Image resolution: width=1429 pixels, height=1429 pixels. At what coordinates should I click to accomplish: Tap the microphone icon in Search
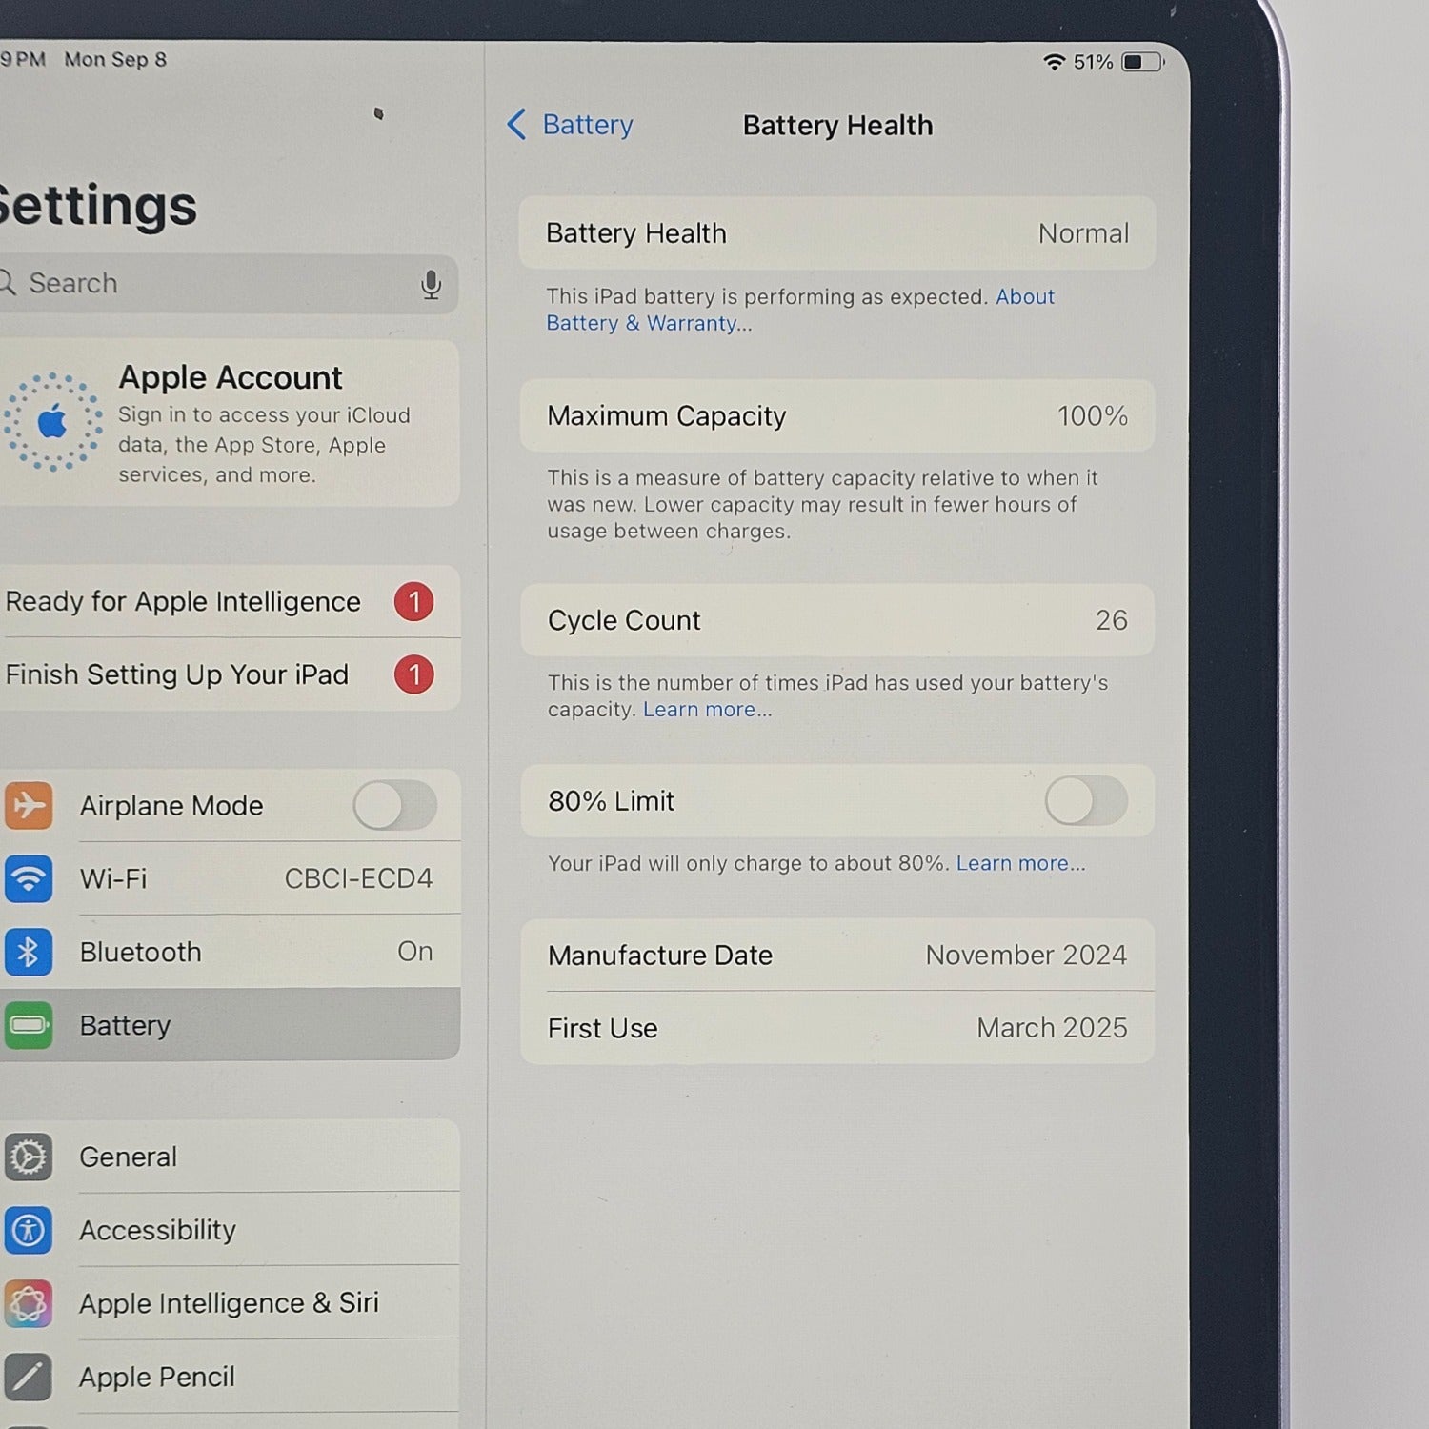pyautogui.click(x=432, y=284)
